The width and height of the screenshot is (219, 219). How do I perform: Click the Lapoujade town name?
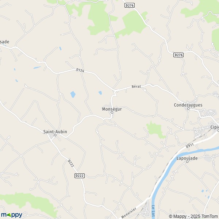coord(187,158)
